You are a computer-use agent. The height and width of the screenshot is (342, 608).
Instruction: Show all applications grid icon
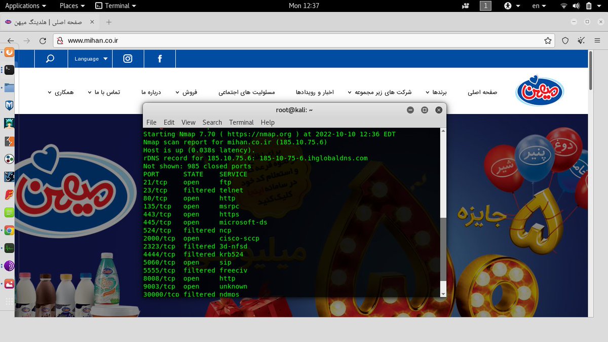(9, 302)
